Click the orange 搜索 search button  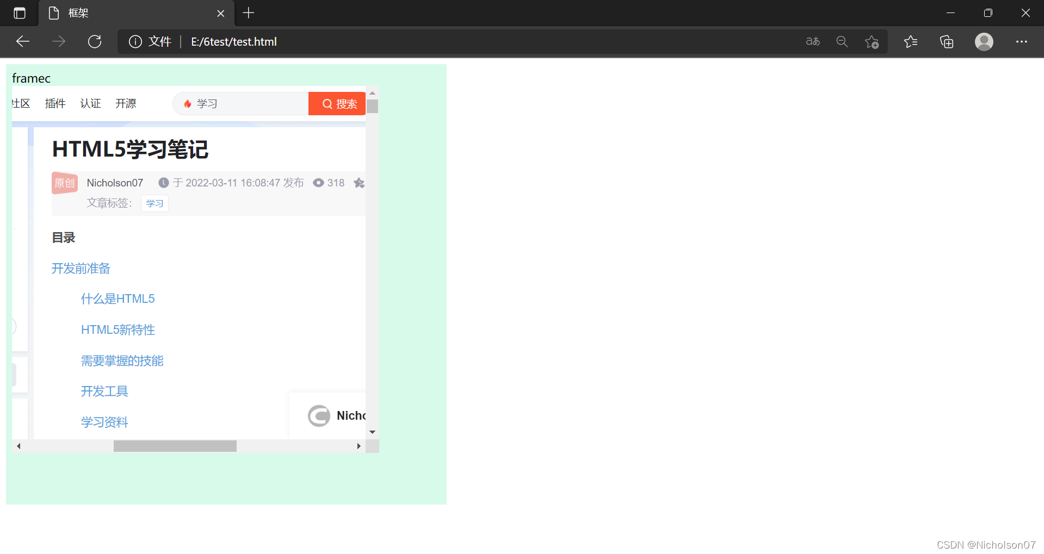[x=337, y=103]
